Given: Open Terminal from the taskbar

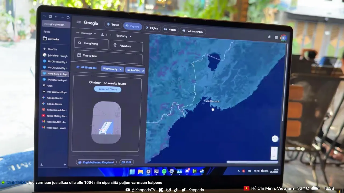Looking at the screenshot, I should point(156,172).
